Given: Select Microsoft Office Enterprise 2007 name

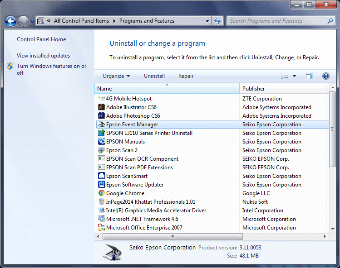Looking at the screenshot, I should click(144, 228).
